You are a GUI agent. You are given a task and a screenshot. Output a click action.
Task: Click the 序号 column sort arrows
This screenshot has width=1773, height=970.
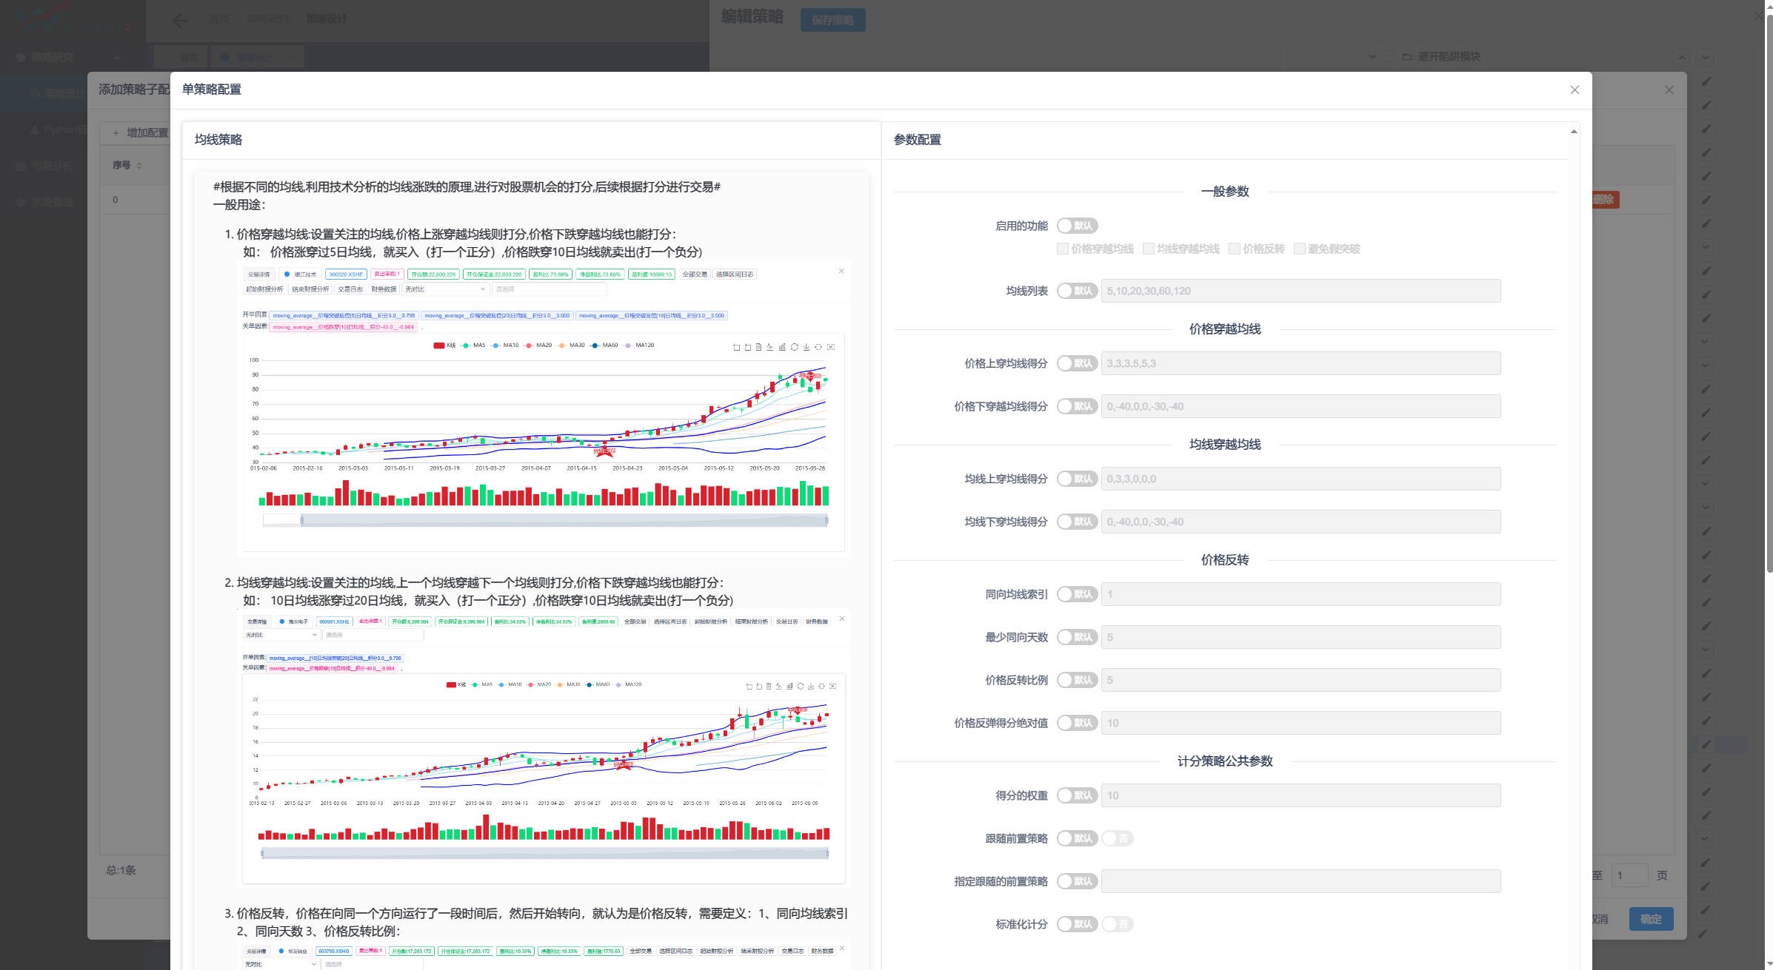point(139,165)
